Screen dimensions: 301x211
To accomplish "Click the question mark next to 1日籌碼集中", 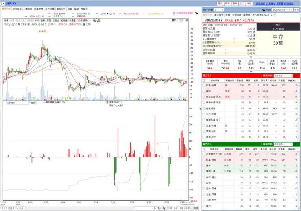I will click(234, 39).
